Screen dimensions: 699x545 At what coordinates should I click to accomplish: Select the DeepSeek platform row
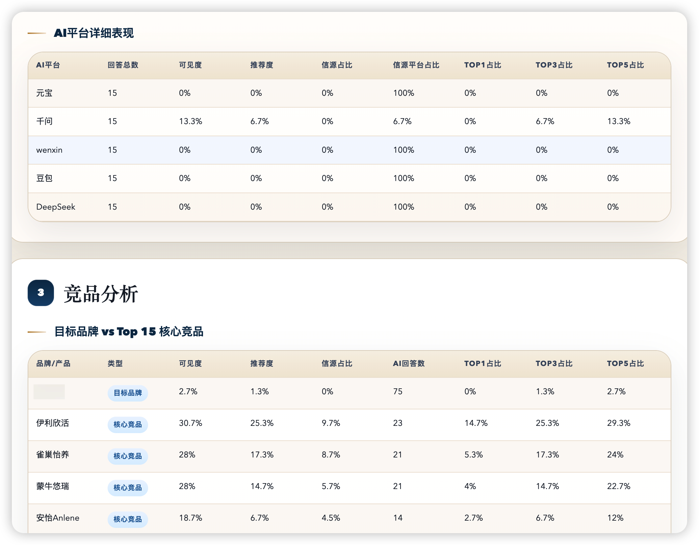tap(56, 207)
